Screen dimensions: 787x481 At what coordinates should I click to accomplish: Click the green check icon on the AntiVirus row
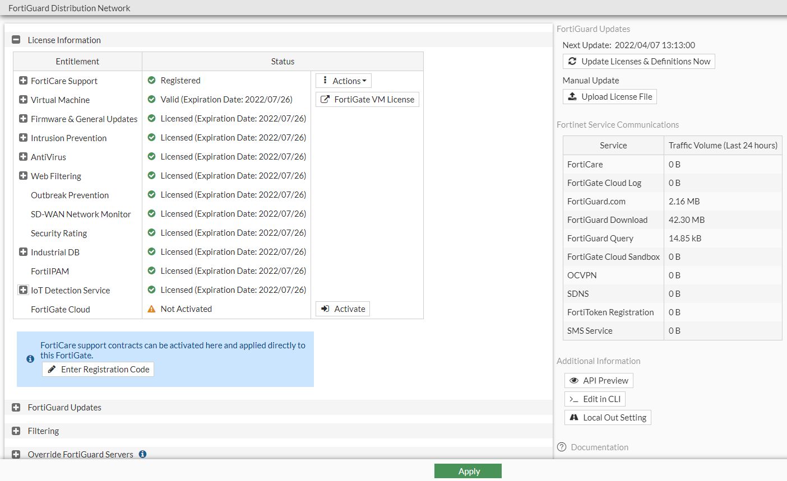(151, 156)
